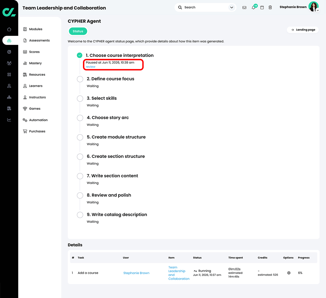Click the Scores table icon
The width and height of the screenshot is (326, 298).
coord(25,52)
